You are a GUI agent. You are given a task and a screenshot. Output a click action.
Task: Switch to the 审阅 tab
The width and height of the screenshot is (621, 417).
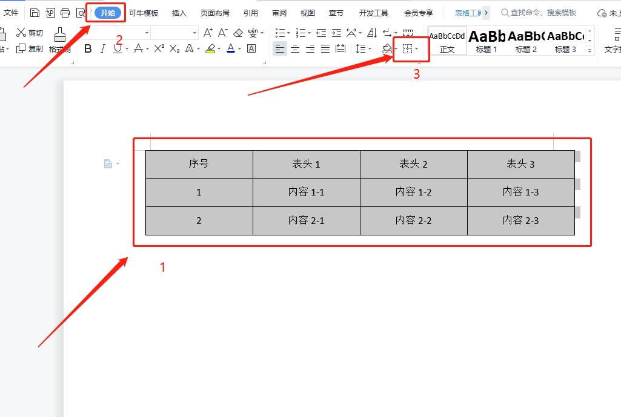279,13
